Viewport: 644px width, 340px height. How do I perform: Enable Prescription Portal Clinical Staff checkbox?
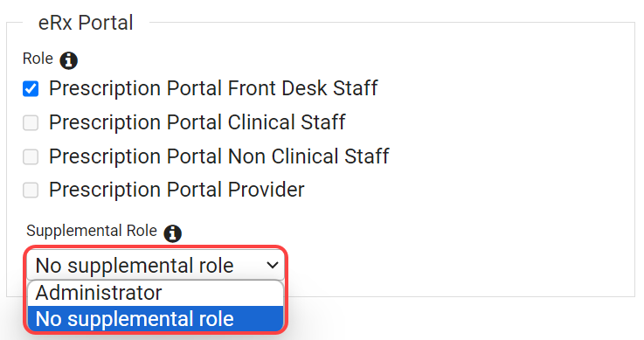pyautogui.click(x=31, y=122)
